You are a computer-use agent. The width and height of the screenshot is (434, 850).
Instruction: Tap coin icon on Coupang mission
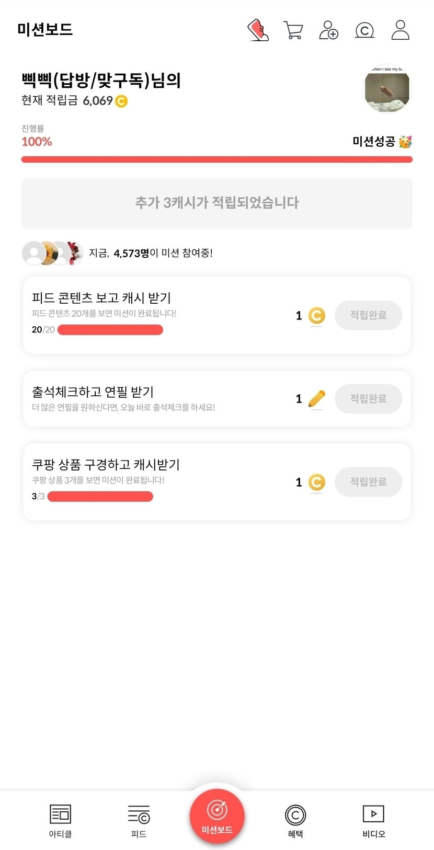(316, 482)
